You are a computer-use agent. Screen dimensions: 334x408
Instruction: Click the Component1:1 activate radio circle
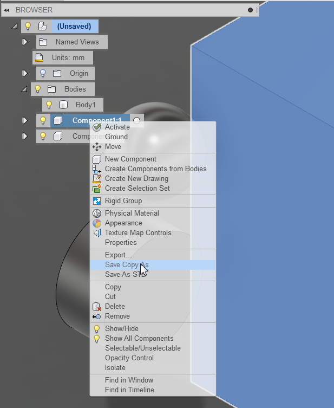[x=137, y=120]
